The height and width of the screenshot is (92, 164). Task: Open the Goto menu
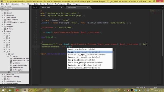[36, 4]
